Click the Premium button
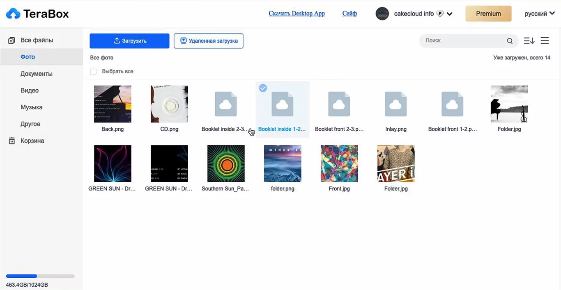The width and height of the screenshot is (561, 290). coord(488,14)
